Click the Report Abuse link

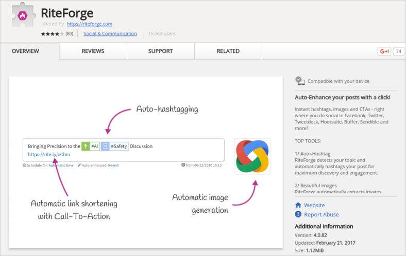coord(322,214)
